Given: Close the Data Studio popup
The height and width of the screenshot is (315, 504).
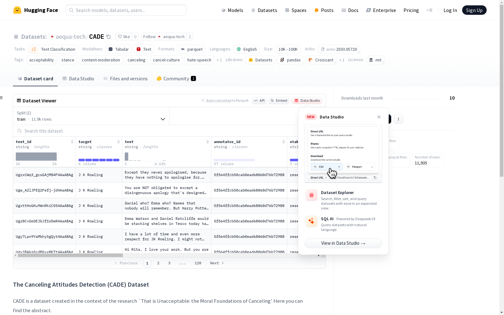Looking at the screenshot, I should click(379, 117).
